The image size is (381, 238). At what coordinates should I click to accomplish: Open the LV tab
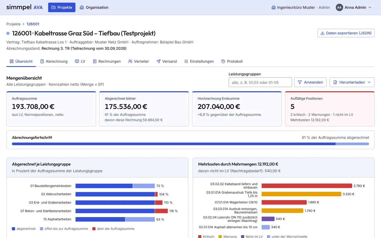click(x=80, y=61)
